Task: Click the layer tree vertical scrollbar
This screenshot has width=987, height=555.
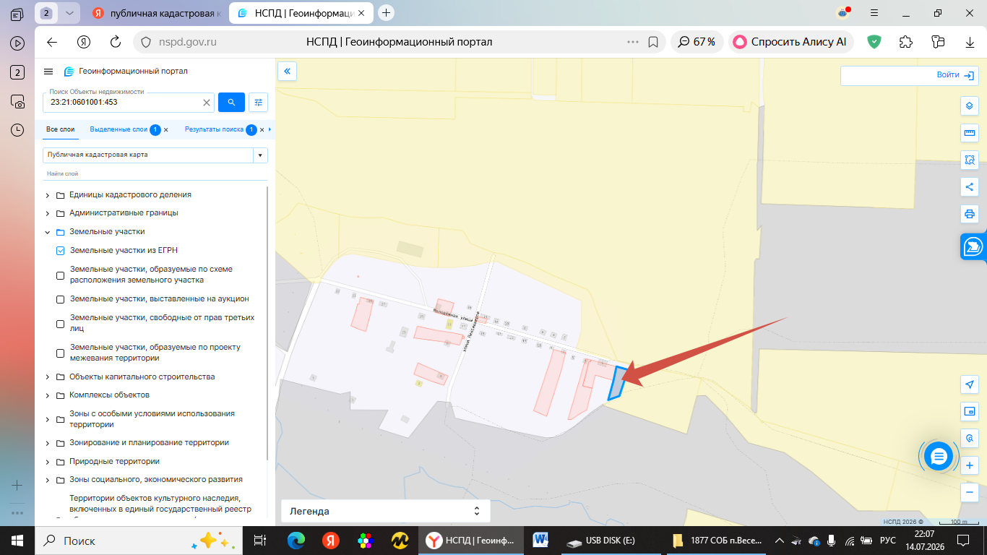Action: point(267,323)
